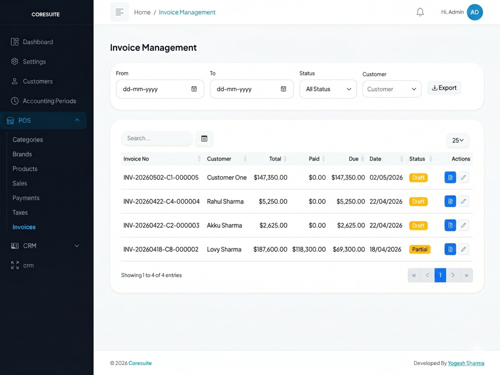The height and width of the screenshot is (375, 500).
Task: View Rahul Sharma invoice document icon
Action: 450,201
